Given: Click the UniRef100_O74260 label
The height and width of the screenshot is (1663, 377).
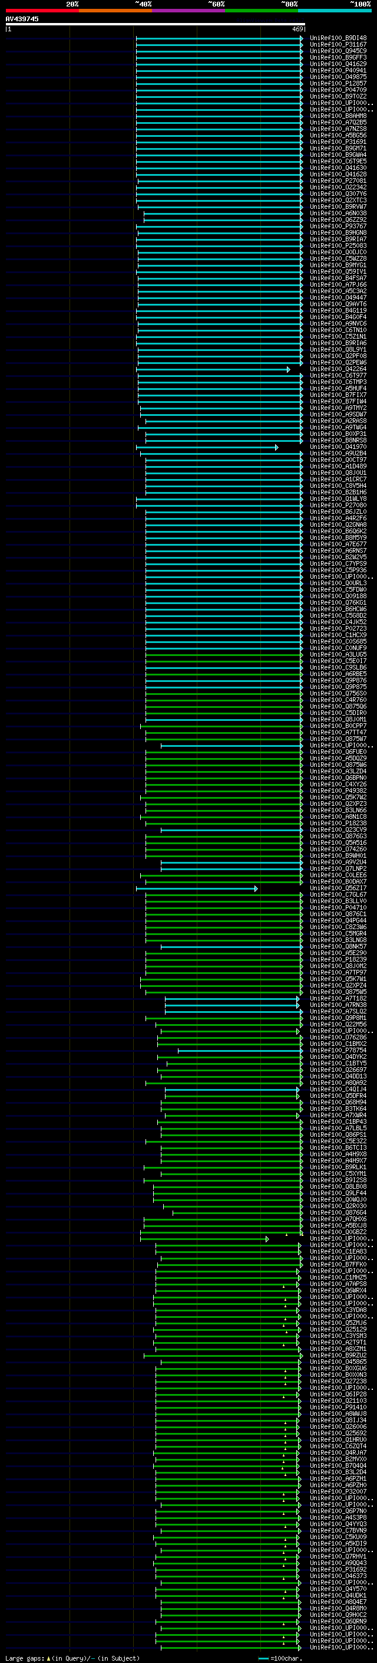Looking at the screenshot, I should [338, 849].
